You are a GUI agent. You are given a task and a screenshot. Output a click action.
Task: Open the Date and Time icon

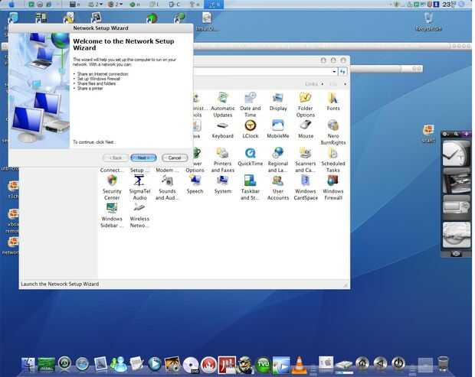click(251, 105)
